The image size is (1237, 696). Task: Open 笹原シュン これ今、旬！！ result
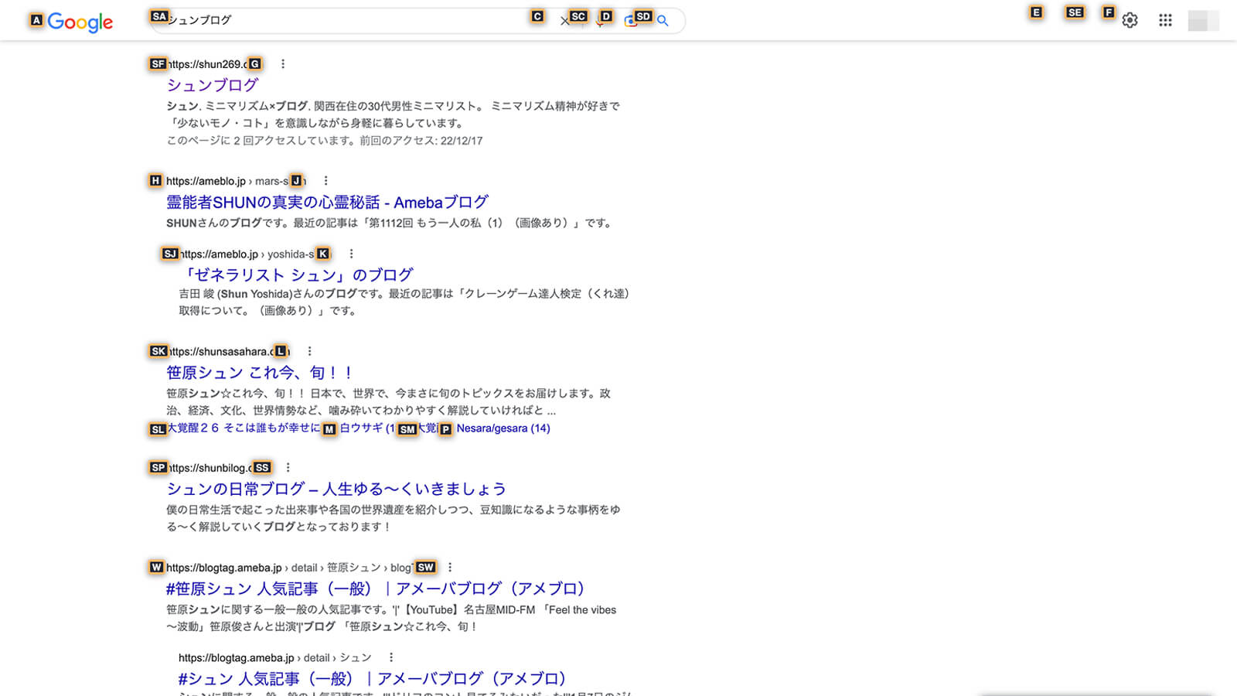click(x=261, y=372)
